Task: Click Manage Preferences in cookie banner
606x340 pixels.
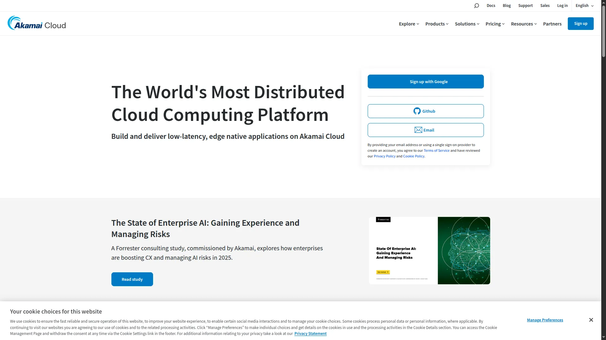Action: (x=545, y=320)
